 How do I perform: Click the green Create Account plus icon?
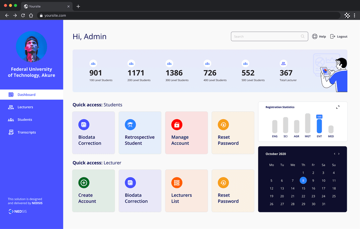click(84, 183)
